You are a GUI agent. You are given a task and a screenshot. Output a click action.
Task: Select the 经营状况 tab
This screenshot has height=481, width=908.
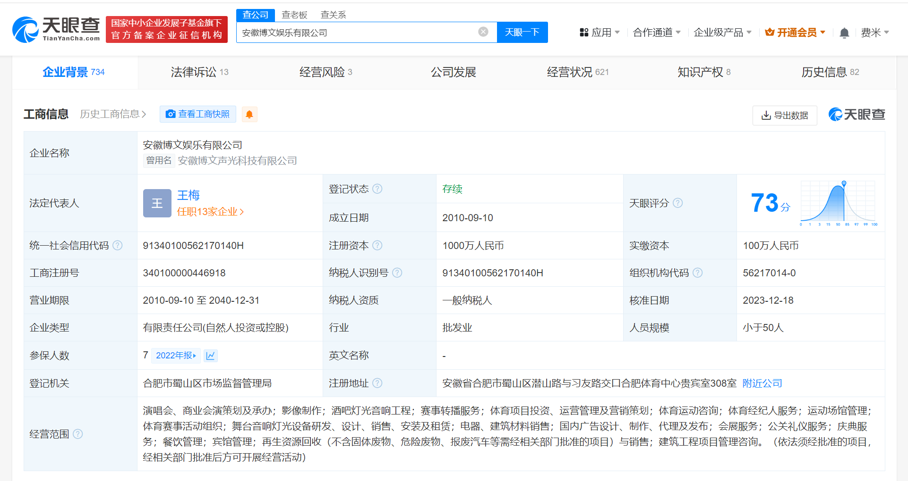click(x=577, y=72)
